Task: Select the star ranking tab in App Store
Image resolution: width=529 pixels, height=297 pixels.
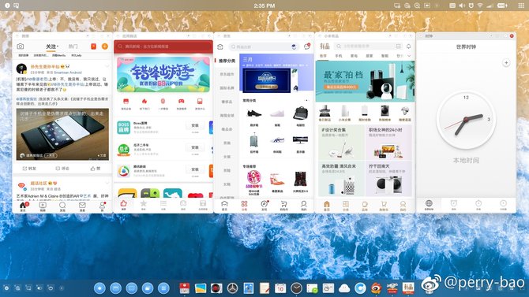Action: point(144,204)
